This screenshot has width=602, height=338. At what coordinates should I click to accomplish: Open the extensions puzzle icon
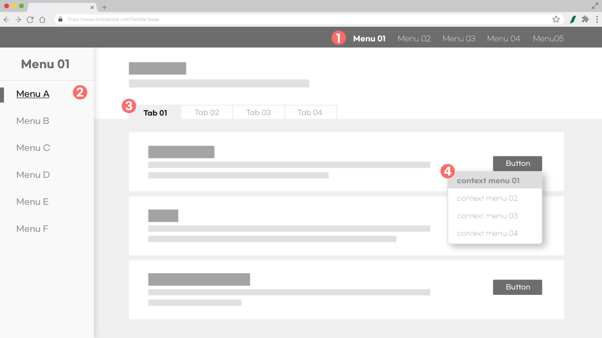tap(585, 19)
